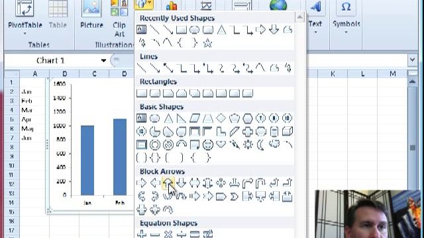Select the Right Arrow in Block Arrows
The width and height of the screenshot is (424, 238).
click(141, 183)
